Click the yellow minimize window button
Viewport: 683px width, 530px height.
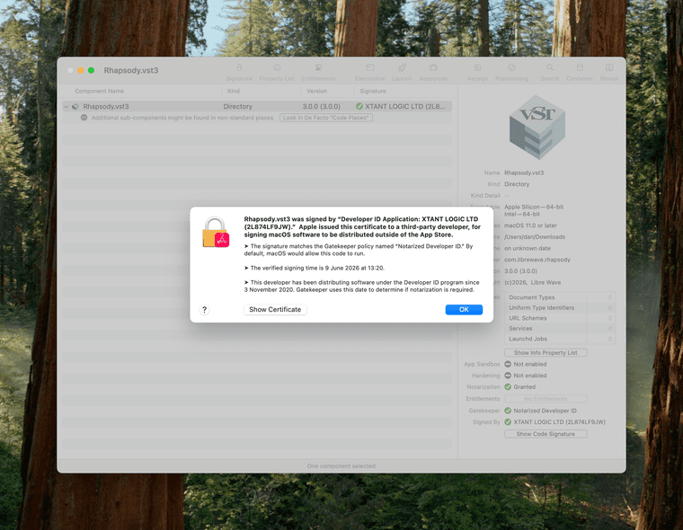coord(81,70)
